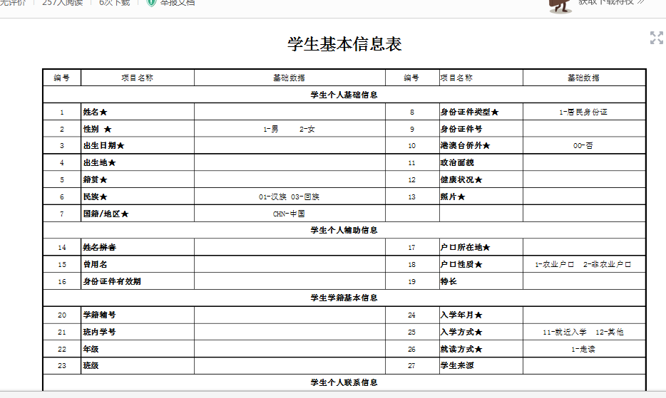Click the 学生来源 label
666x398 pixels.
[456, 365]
